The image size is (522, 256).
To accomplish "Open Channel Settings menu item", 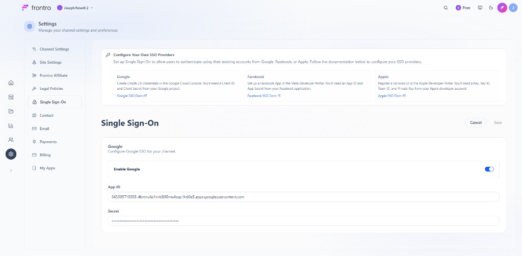I will pos(54,49).
